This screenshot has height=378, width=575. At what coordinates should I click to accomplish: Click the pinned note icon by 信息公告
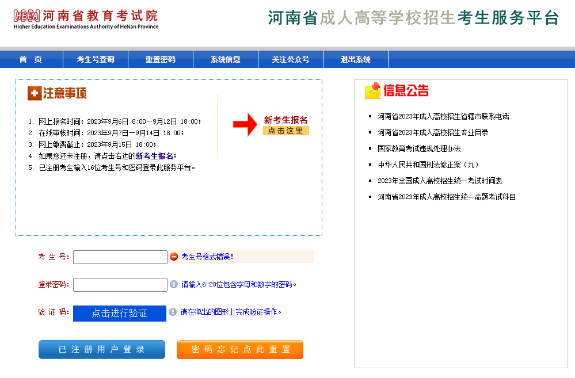pyautogui.click(x=373, y=91)
